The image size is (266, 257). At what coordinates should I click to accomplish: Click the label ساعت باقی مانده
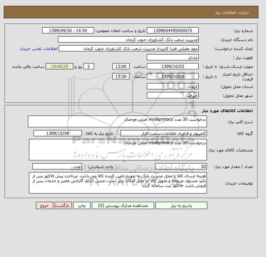28,67
